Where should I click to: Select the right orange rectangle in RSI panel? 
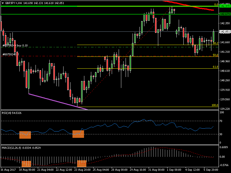coord(78,134)
